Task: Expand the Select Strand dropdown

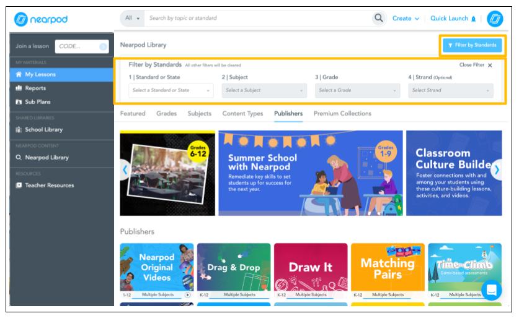Action: click(x=451, y=90)
